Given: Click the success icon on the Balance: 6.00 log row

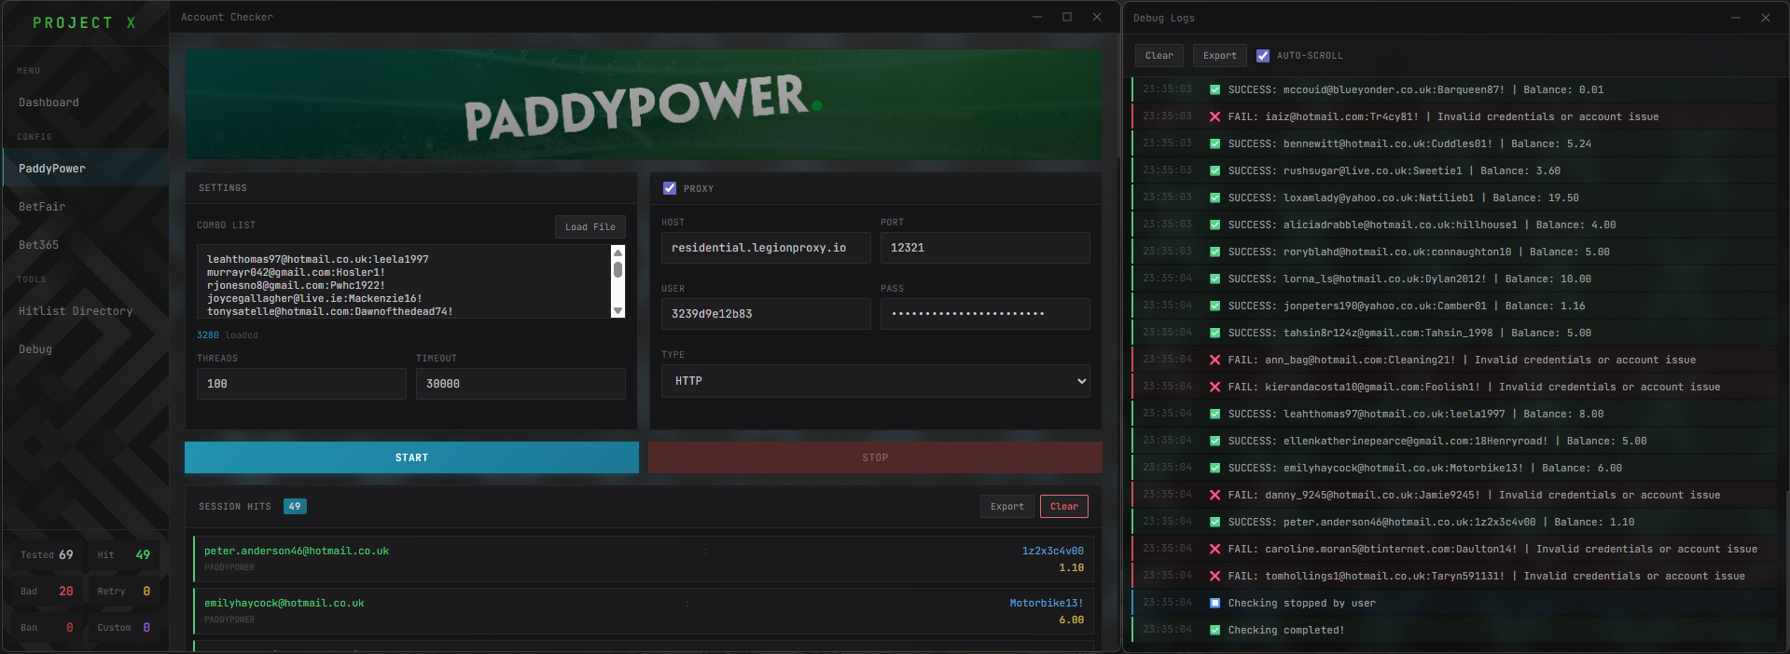Looking at the screenshot, I should click(1214, 469).
